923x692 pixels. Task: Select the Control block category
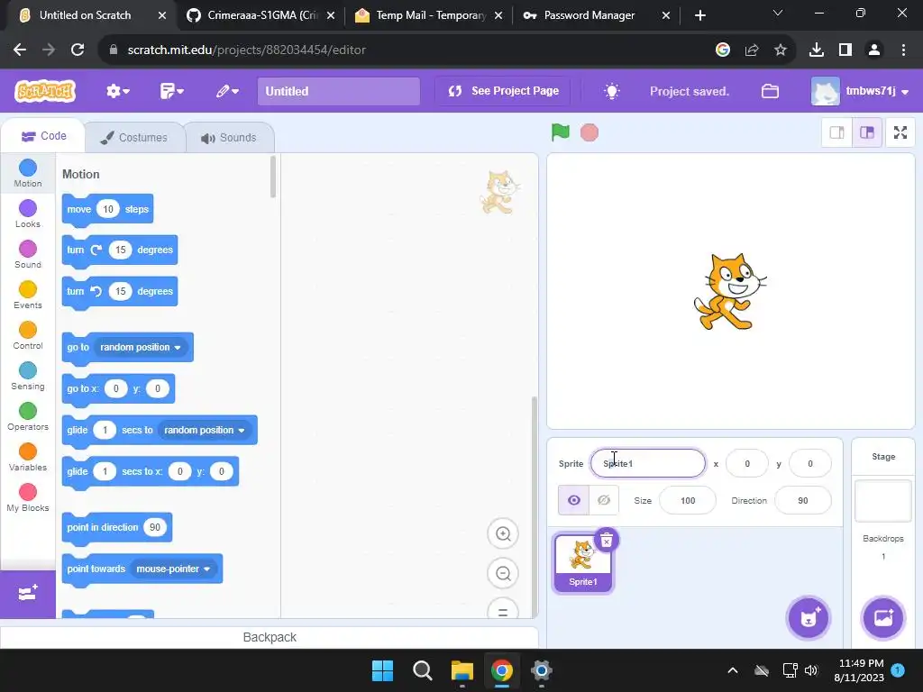(28, 336)
